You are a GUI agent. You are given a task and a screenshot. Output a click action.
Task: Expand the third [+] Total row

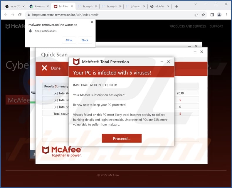(56, 107)
